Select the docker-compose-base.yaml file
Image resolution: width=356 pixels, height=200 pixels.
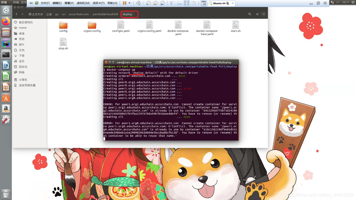[x=207, y=28]
